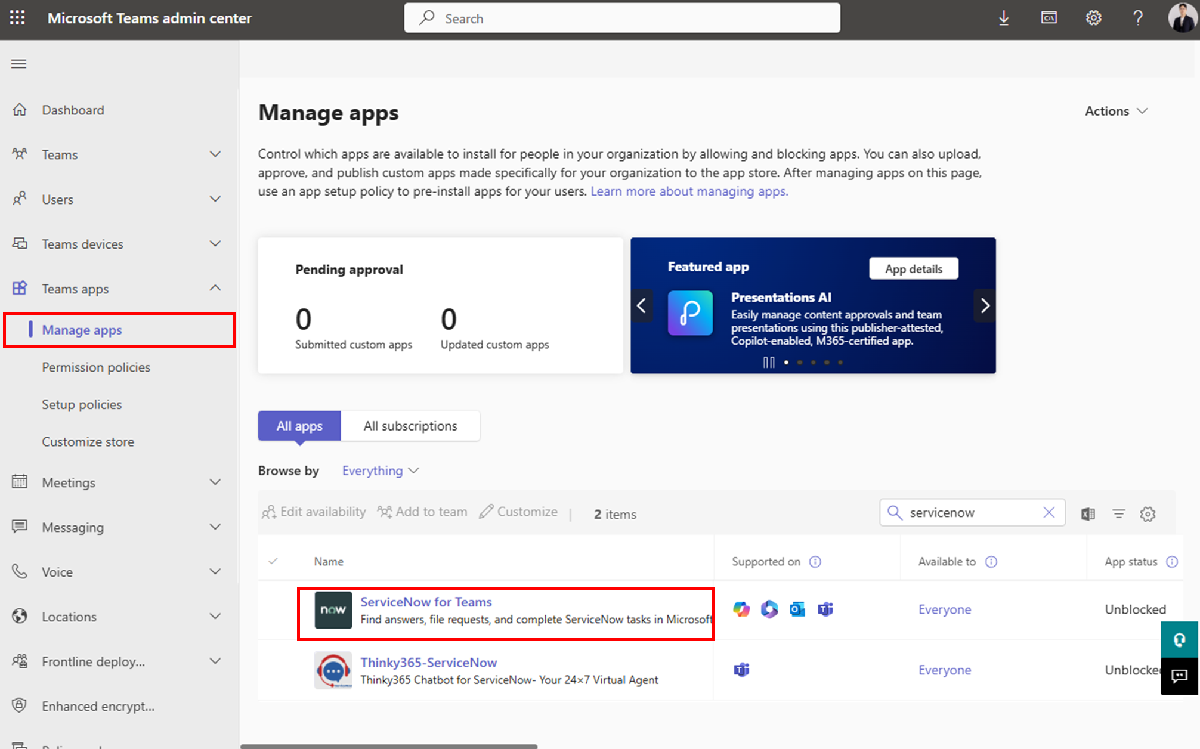Open Permission policies in the sidebar
1200x749 pixels.
point(96,367)
